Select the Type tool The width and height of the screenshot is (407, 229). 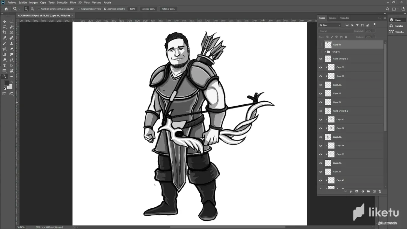[4, 65]
